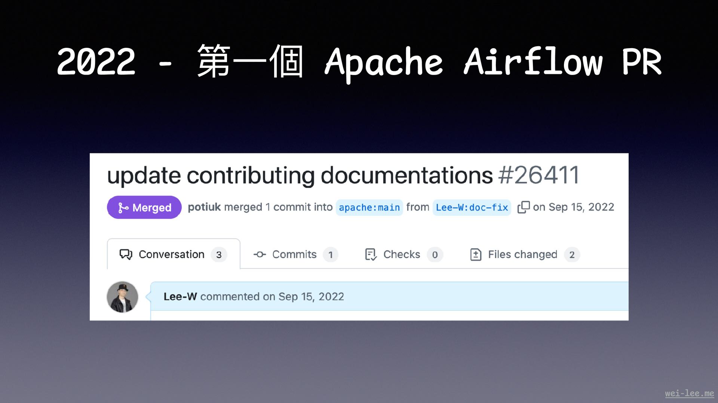Click the wei-lee.me link in corner

[689, 393]
